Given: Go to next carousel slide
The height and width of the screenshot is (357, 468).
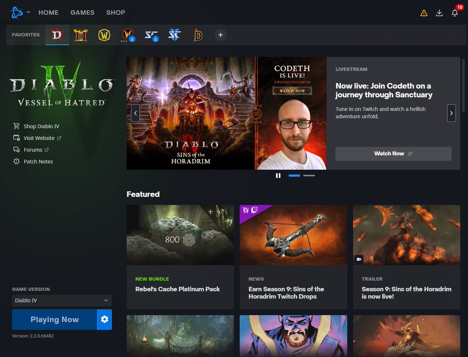Looking at the screenshot, I should [451, 113].
